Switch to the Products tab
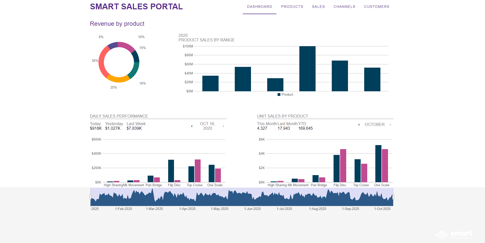485x243 pixels. coord(292,7)
